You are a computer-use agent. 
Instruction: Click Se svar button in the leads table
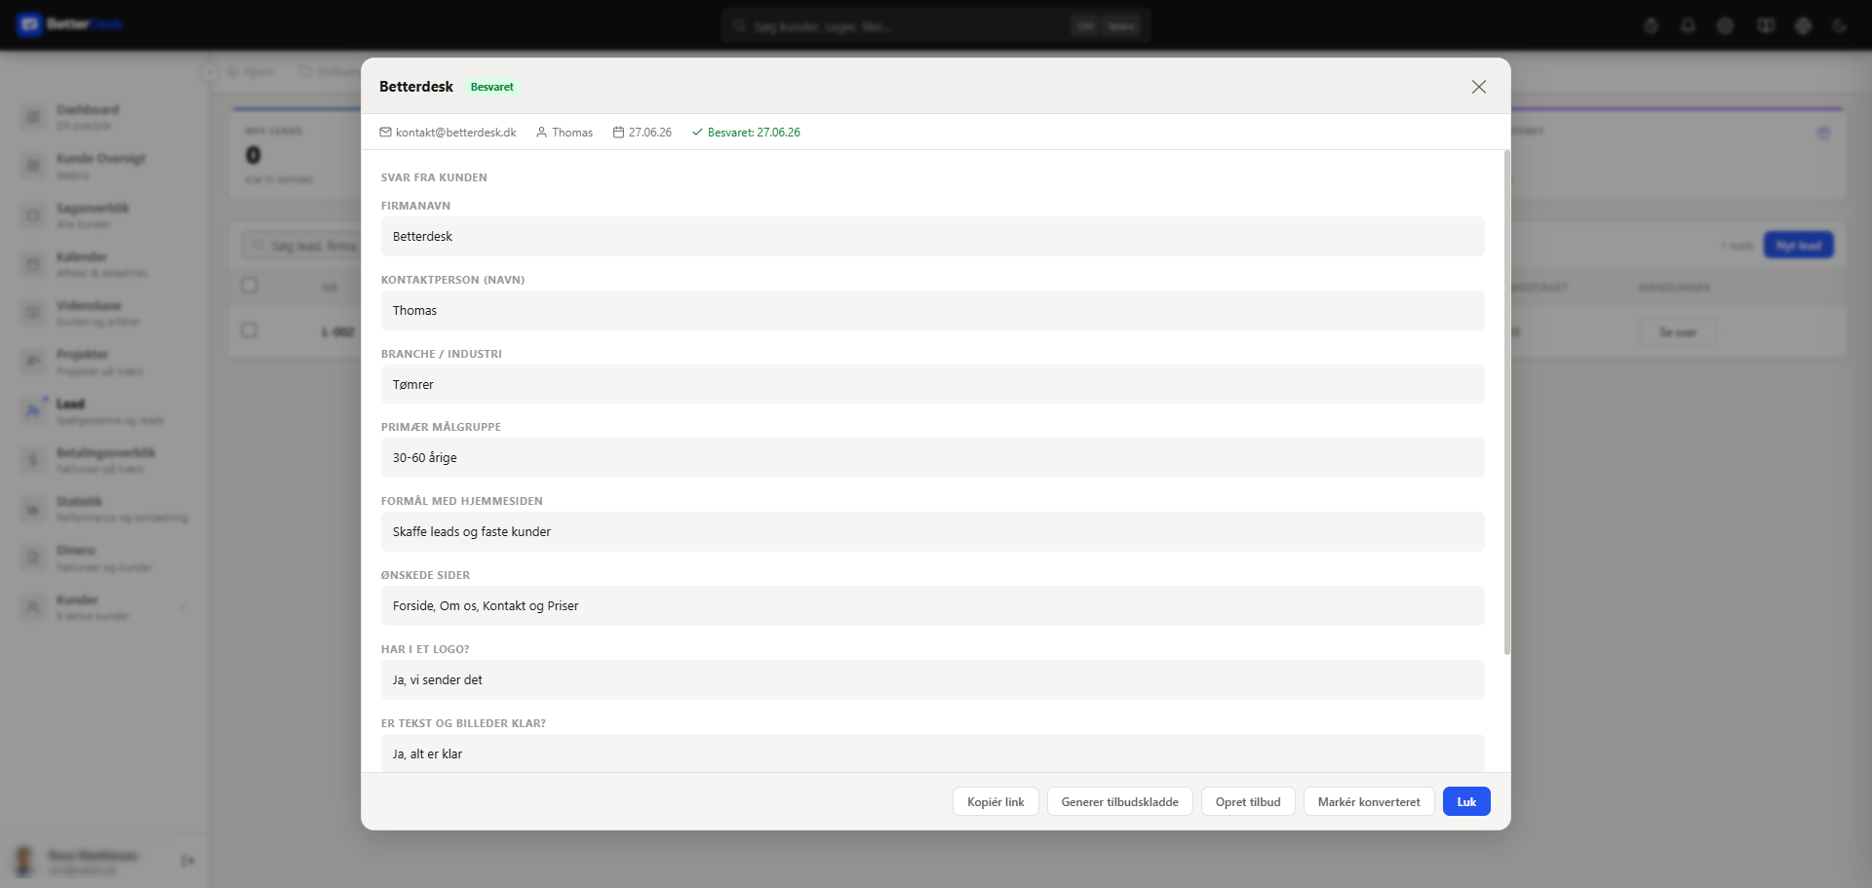(1678, 332)
